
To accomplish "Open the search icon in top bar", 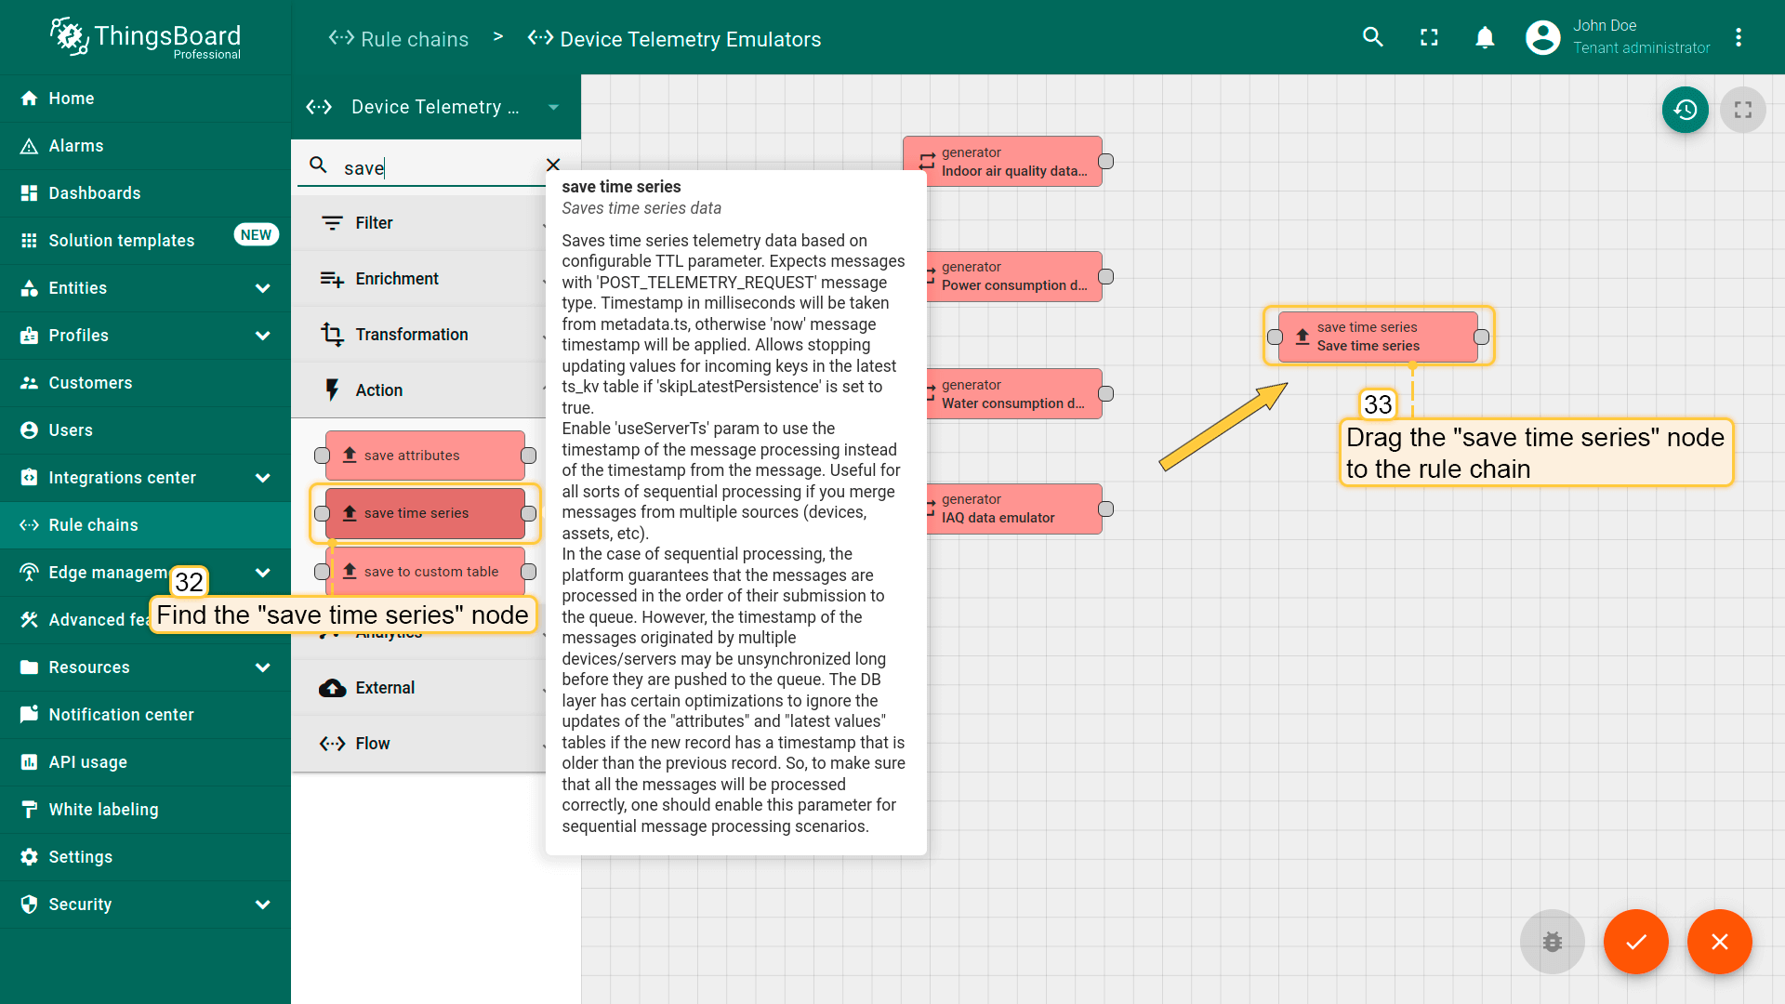I will coord(1373,37).
